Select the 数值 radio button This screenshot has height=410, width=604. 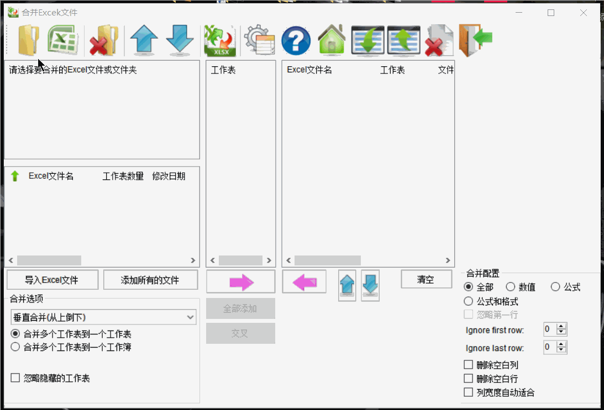click(x=511, y=287)
